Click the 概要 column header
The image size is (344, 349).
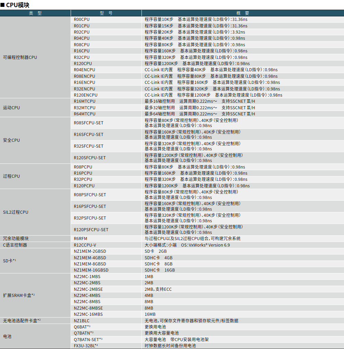coord(243,13)
